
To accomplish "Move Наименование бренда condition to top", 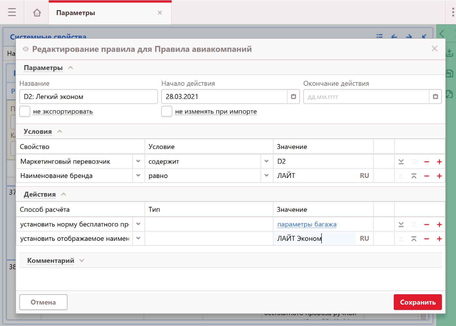I will click(414, 176).
